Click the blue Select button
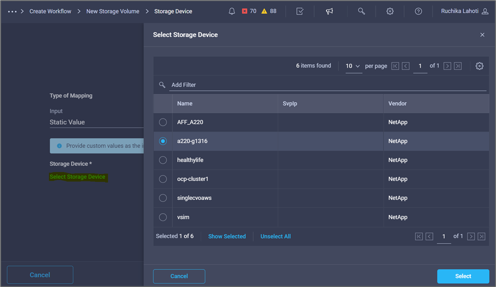496x287 pixels. tap(463, 276)
